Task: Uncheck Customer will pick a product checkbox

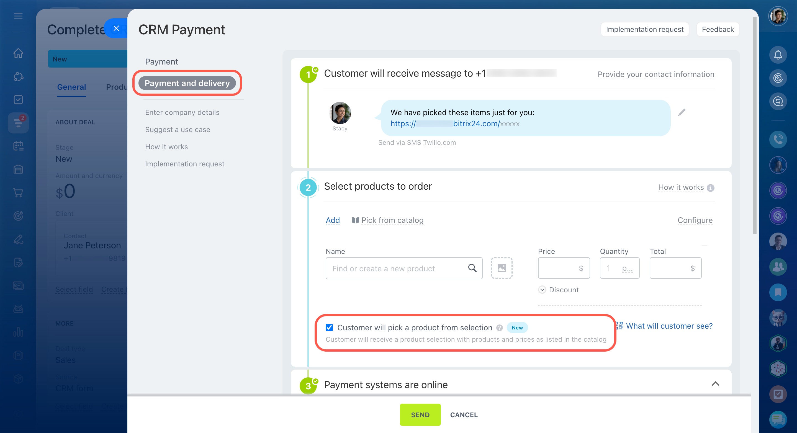Action: point(329,328)
